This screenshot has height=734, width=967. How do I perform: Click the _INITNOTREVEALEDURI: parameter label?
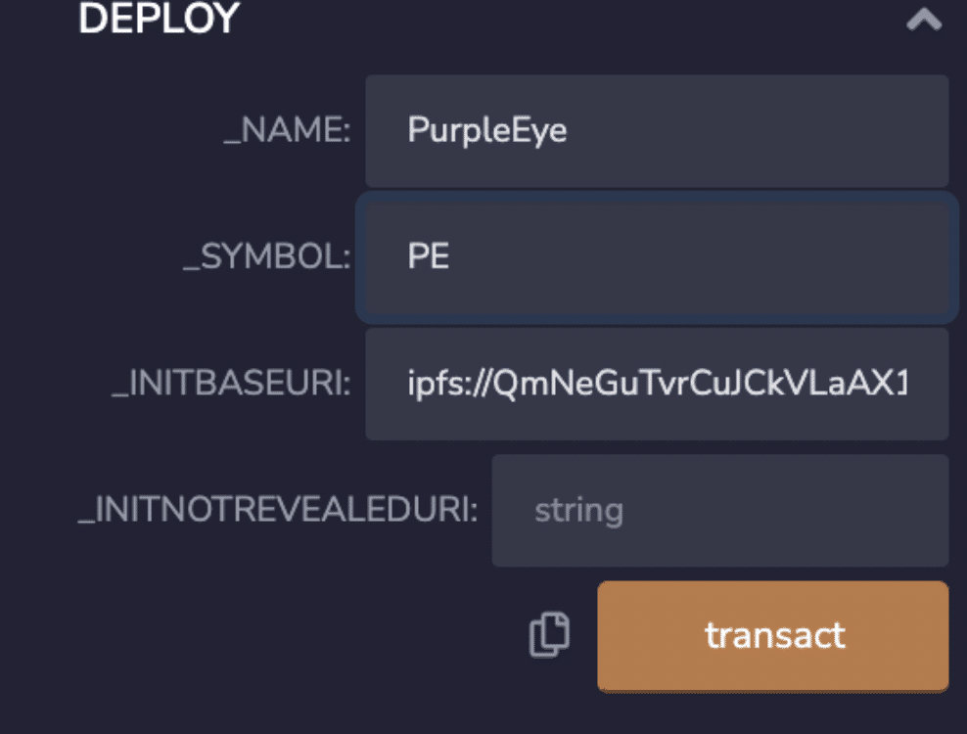tap(277, 510)
